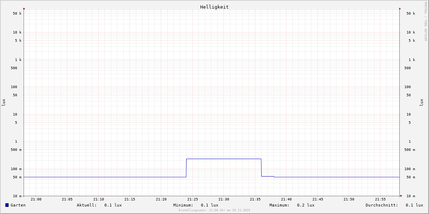Click the 21:35 time axis label

(255, 199)
